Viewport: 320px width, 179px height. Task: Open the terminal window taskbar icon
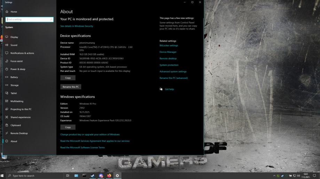tap(84, 176)
